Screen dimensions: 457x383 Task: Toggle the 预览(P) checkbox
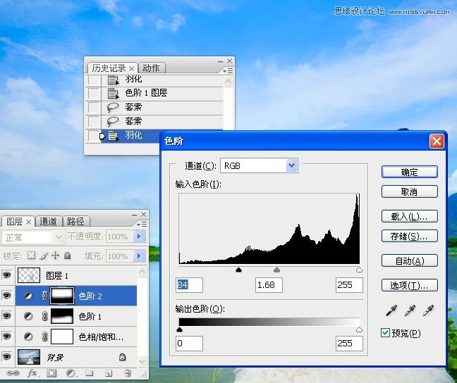tap(385, 332)
